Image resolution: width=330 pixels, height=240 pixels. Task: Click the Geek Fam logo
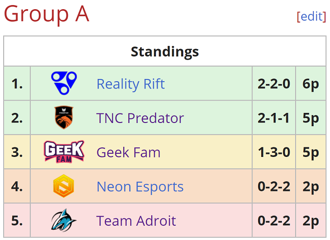coord(64,152)
